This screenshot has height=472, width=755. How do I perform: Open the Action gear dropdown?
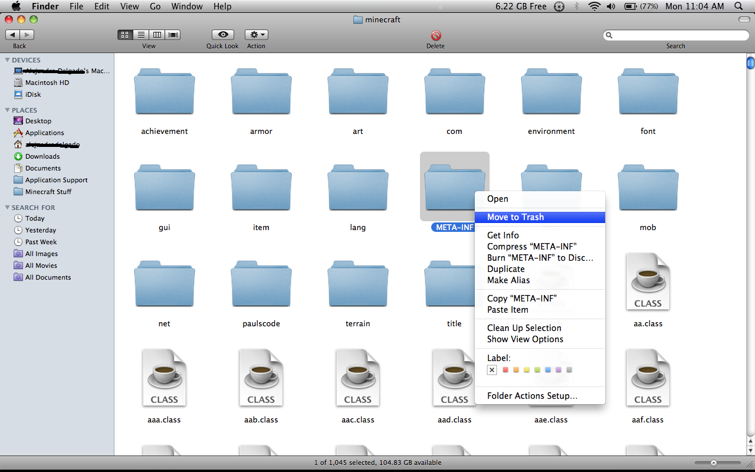pos(257,35)
